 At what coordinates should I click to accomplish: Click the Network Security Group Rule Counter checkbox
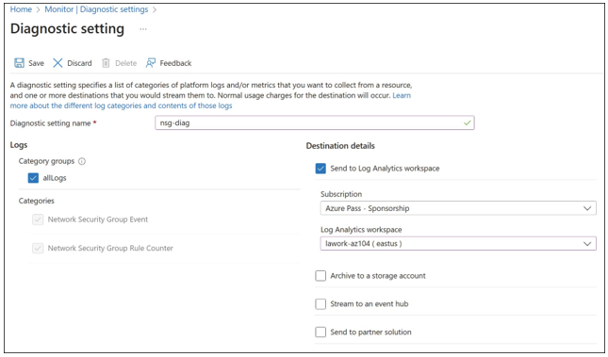(x=38, y=248)
